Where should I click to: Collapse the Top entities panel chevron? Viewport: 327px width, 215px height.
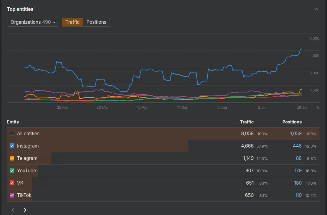pyautogui.click(x=316, y=9)
